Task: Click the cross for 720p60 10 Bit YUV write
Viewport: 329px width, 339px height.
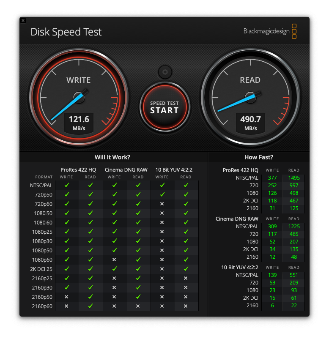Action: (x=162, y=204)
